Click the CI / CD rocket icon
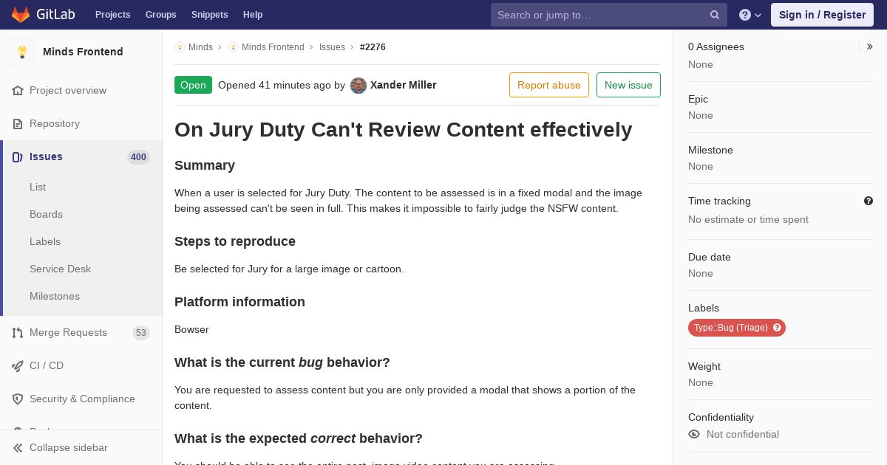This screenshot has width=887, height=465. coord(18,365)
